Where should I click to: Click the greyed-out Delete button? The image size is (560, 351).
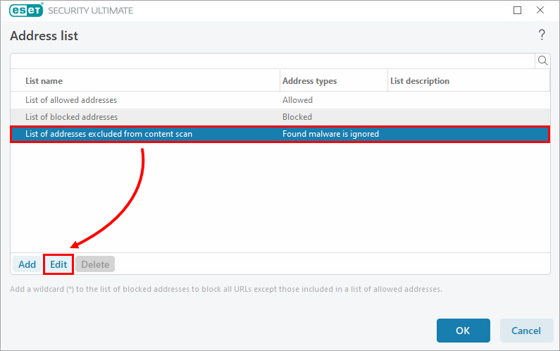(95, 264)
